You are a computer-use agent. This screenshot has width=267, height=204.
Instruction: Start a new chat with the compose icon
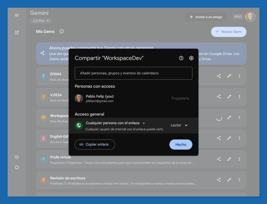[x=17, y=32]
